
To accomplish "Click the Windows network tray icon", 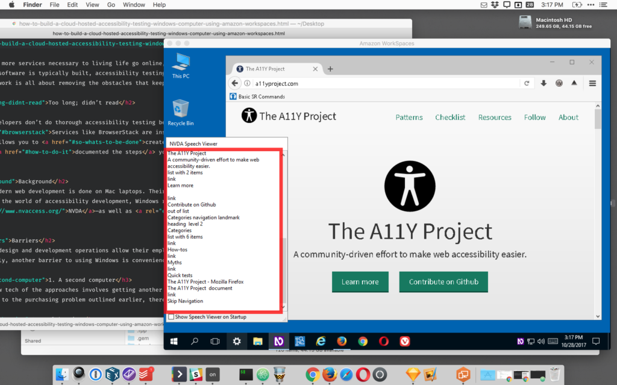I will click(x=531, y=341).
